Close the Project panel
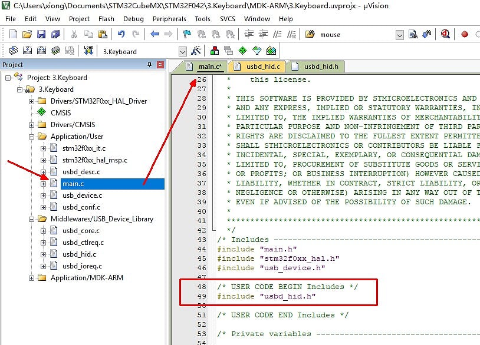Viewport: 480px width, 345px height. [159, 65]
